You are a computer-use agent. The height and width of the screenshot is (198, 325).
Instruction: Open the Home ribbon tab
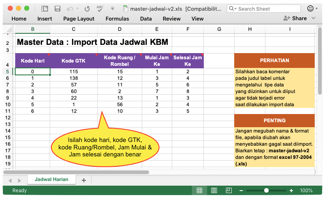coord(19,19)
